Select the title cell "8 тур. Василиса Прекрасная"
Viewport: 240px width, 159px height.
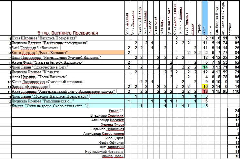[x=68, y=18]
